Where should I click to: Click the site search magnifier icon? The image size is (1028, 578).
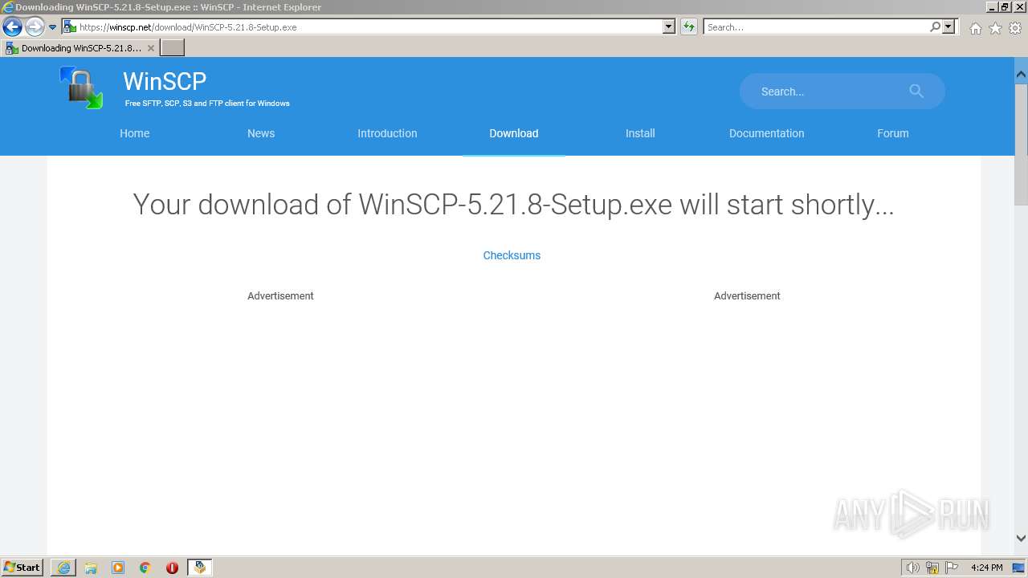916,91
